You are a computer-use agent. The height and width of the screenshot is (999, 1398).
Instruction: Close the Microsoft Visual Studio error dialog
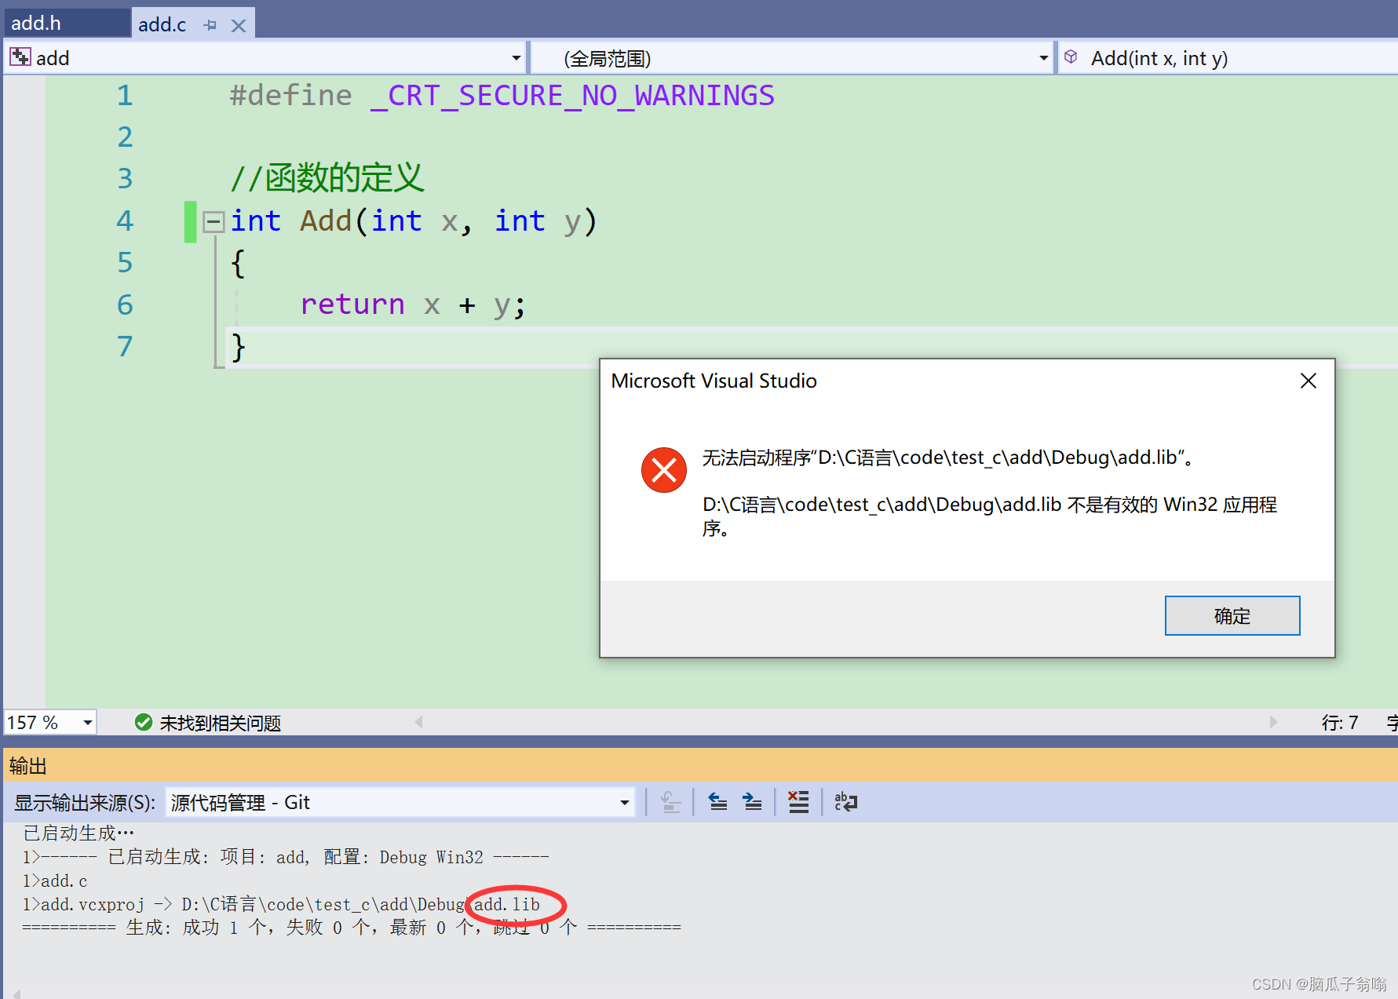tap(1308, 381)
